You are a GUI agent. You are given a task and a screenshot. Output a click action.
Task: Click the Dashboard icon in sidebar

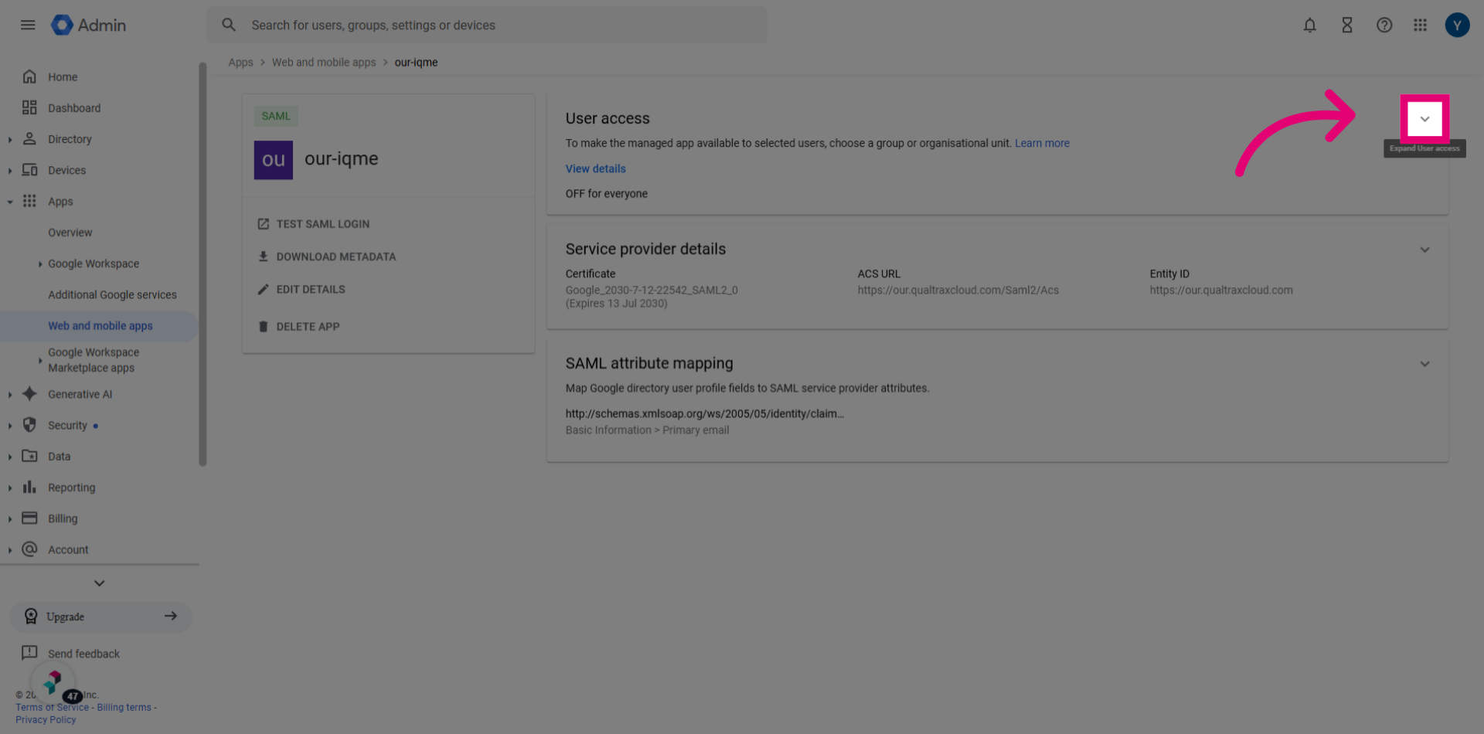point(29,107)
